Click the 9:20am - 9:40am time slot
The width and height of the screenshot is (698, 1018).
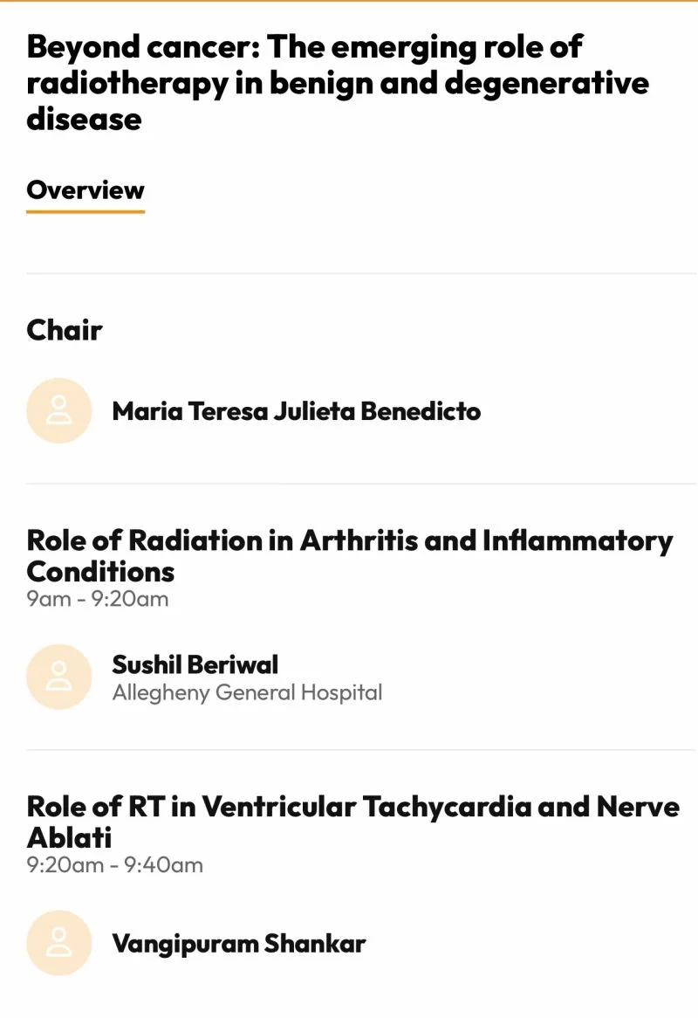click(x=115, y=865)
